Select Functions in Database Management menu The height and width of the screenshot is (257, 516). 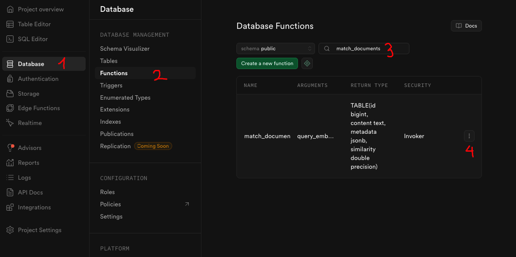click(x=114, y=73)
